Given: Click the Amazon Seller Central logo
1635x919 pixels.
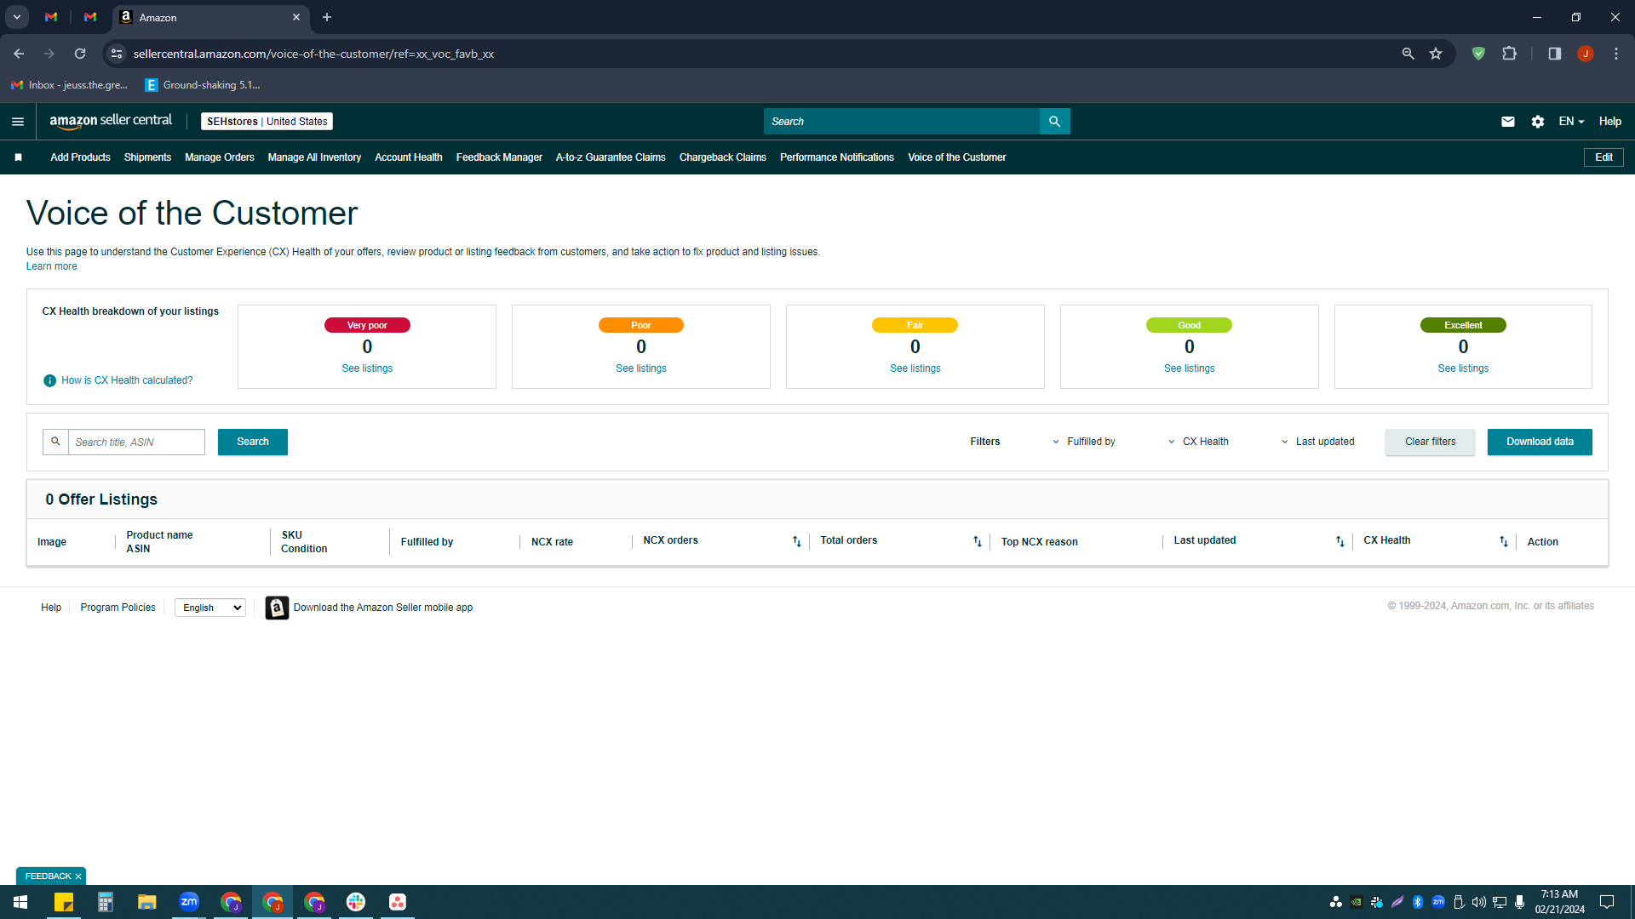Looking at the screenshot, I should [111, 121].
